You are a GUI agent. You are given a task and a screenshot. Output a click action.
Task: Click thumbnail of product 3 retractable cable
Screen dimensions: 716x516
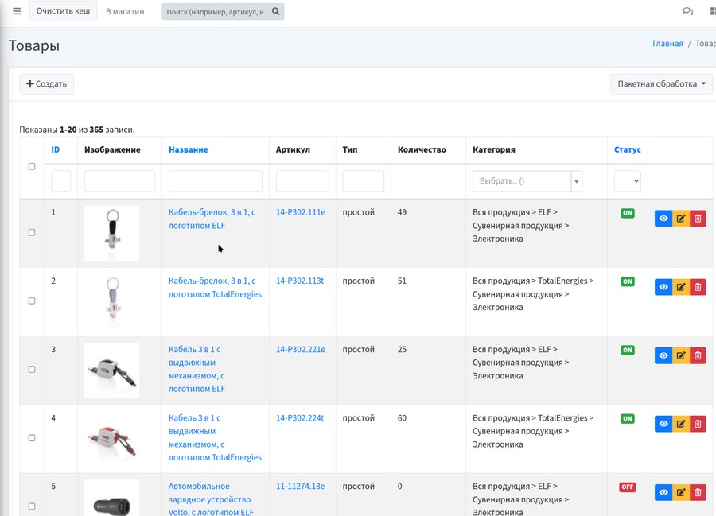click(112, 370)
